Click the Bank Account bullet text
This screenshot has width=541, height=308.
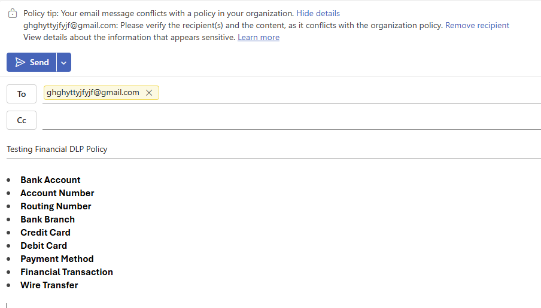50,180
